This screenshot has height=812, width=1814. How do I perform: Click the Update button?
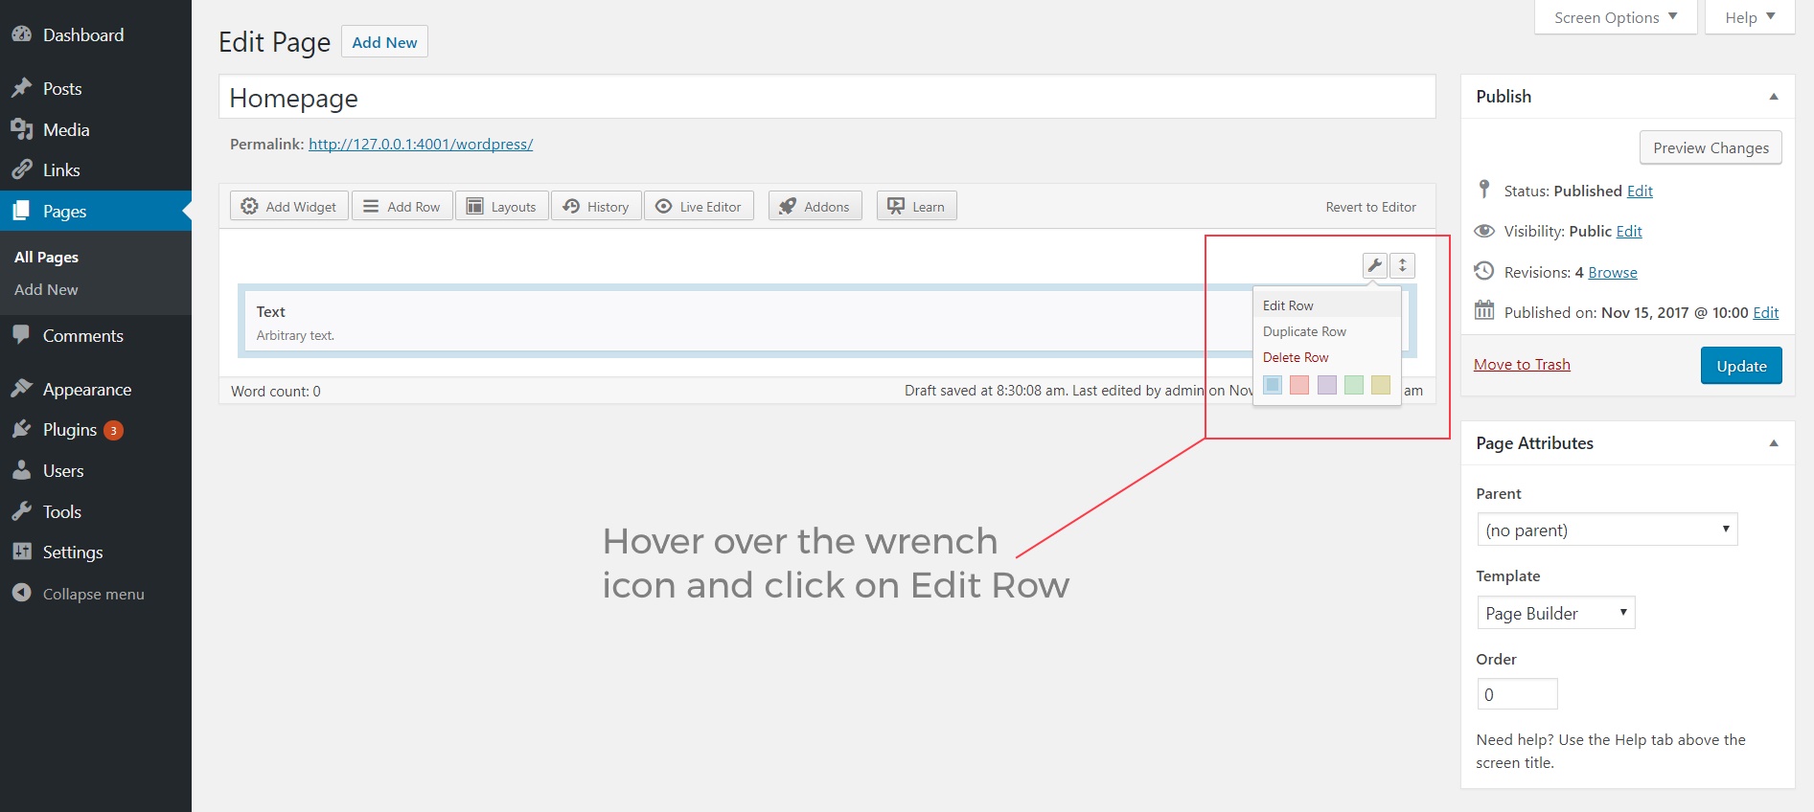tap(1741, 366)
